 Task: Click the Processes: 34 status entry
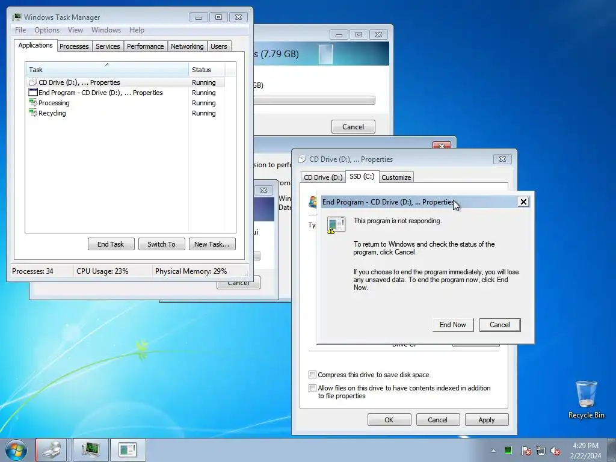[x=32, y=271]
